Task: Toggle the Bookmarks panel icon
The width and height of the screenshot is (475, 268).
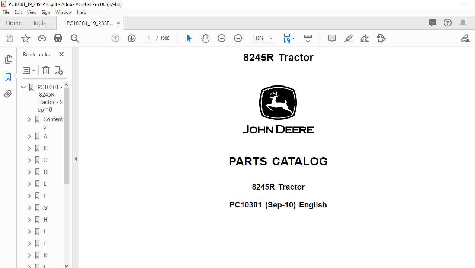Action: tap(8, 77)
